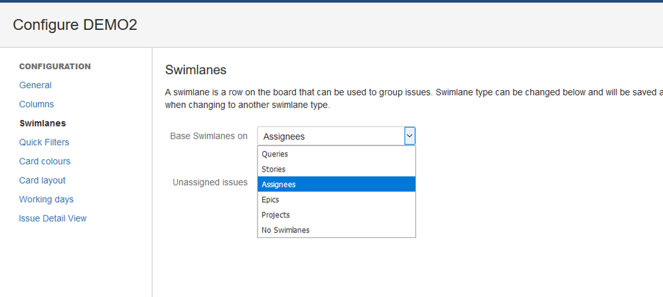Open Quick Filters configuration
Image resolution: width=663 pixels, height=297 pixels.
[x=44, y=142]
